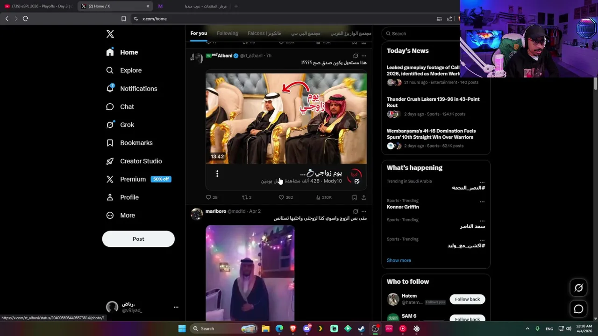
Task: Reply to Albani's post with 29 replies
Action: point(212,197)
